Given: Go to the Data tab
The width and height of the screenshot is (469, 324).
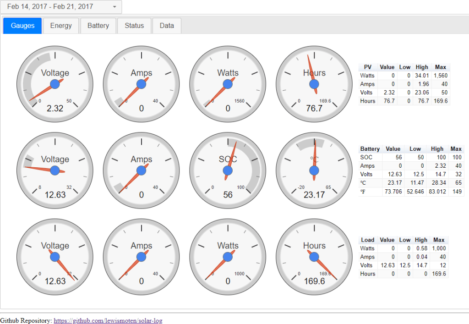Looking at the screenshot, I should (167, 26).
